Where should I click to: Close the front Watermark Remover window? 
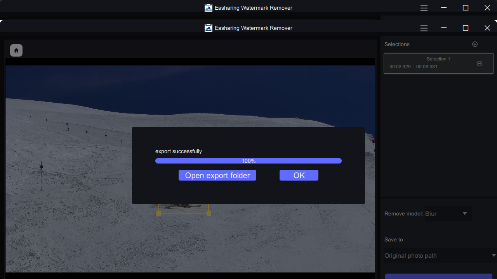(487, 28)
